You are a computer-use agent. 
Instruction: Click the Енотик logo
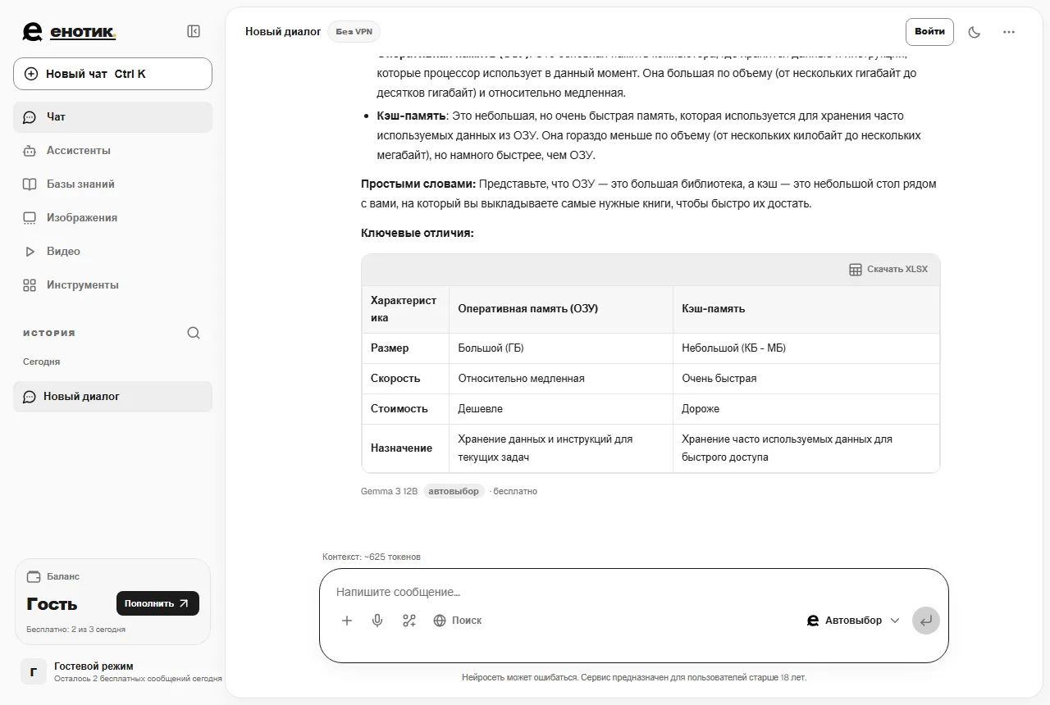click(70, 32)
